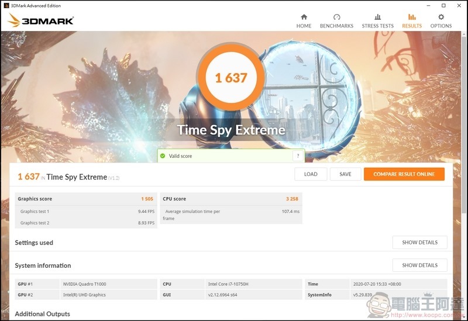
Task: Click the Settings used heading
Action: pyautogui.click(x=34, y=243)
